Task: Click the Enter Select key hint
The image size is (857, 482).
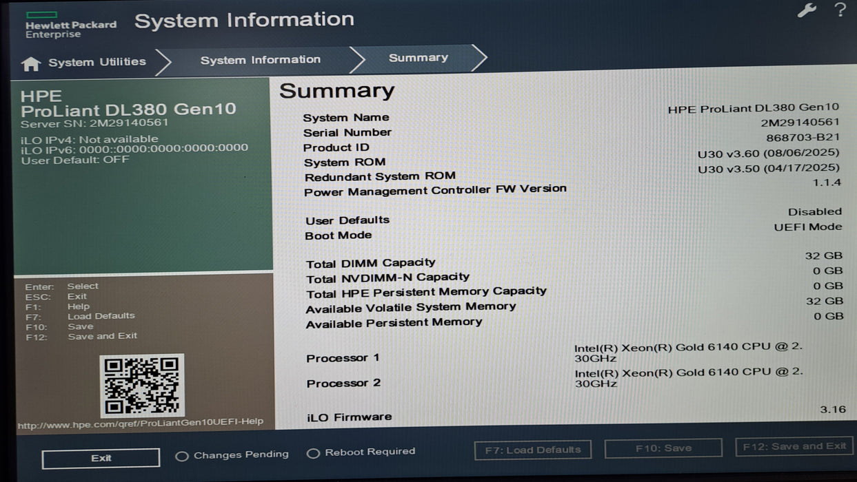Action: [x=61, y=286]
